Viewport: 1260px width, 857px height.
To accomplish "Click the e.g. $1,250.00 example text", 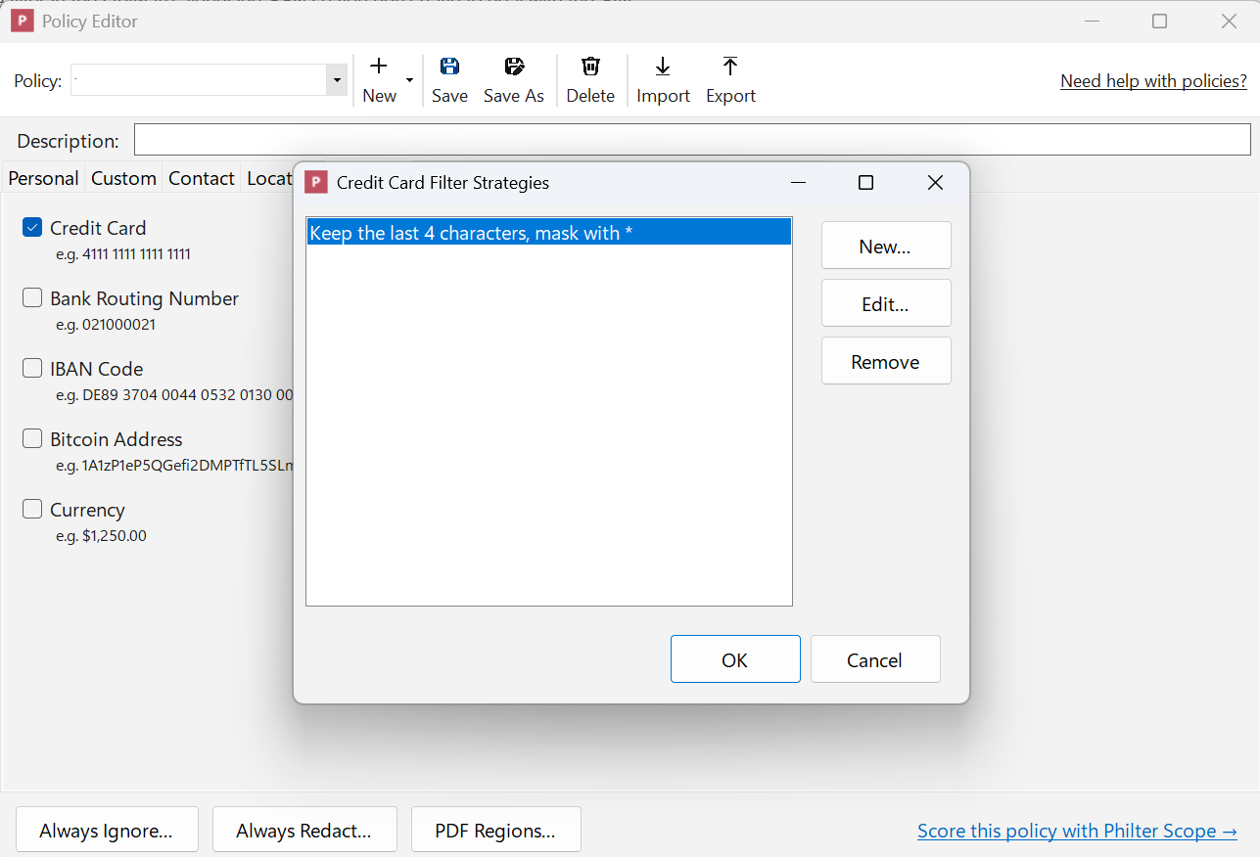I will (x=102, y=536).
